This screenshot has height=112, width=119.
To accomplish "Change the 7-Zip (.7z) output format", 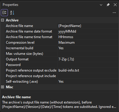I will pyautogui.click(x=88, y=59).
